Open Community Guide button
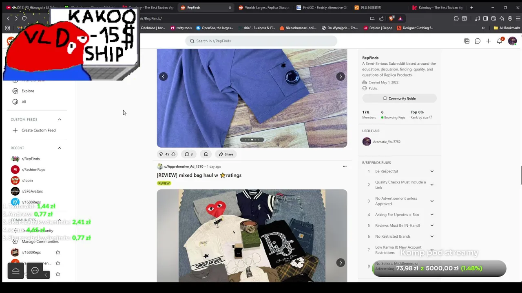The image size is (522, 293). click(399, 98)
